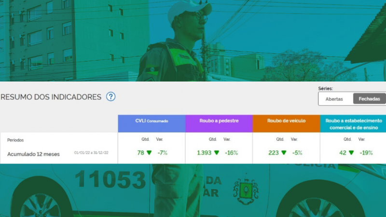
Task: Click the CVLI variation value -7%
Action: coord(163,153)
